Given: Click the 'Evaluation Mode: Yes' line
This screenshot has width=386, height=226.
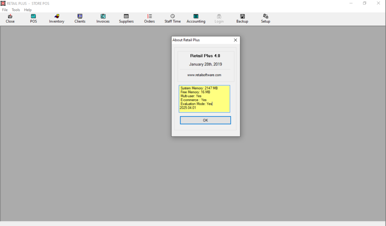Looking at the screenshot, I should (196, 104).
